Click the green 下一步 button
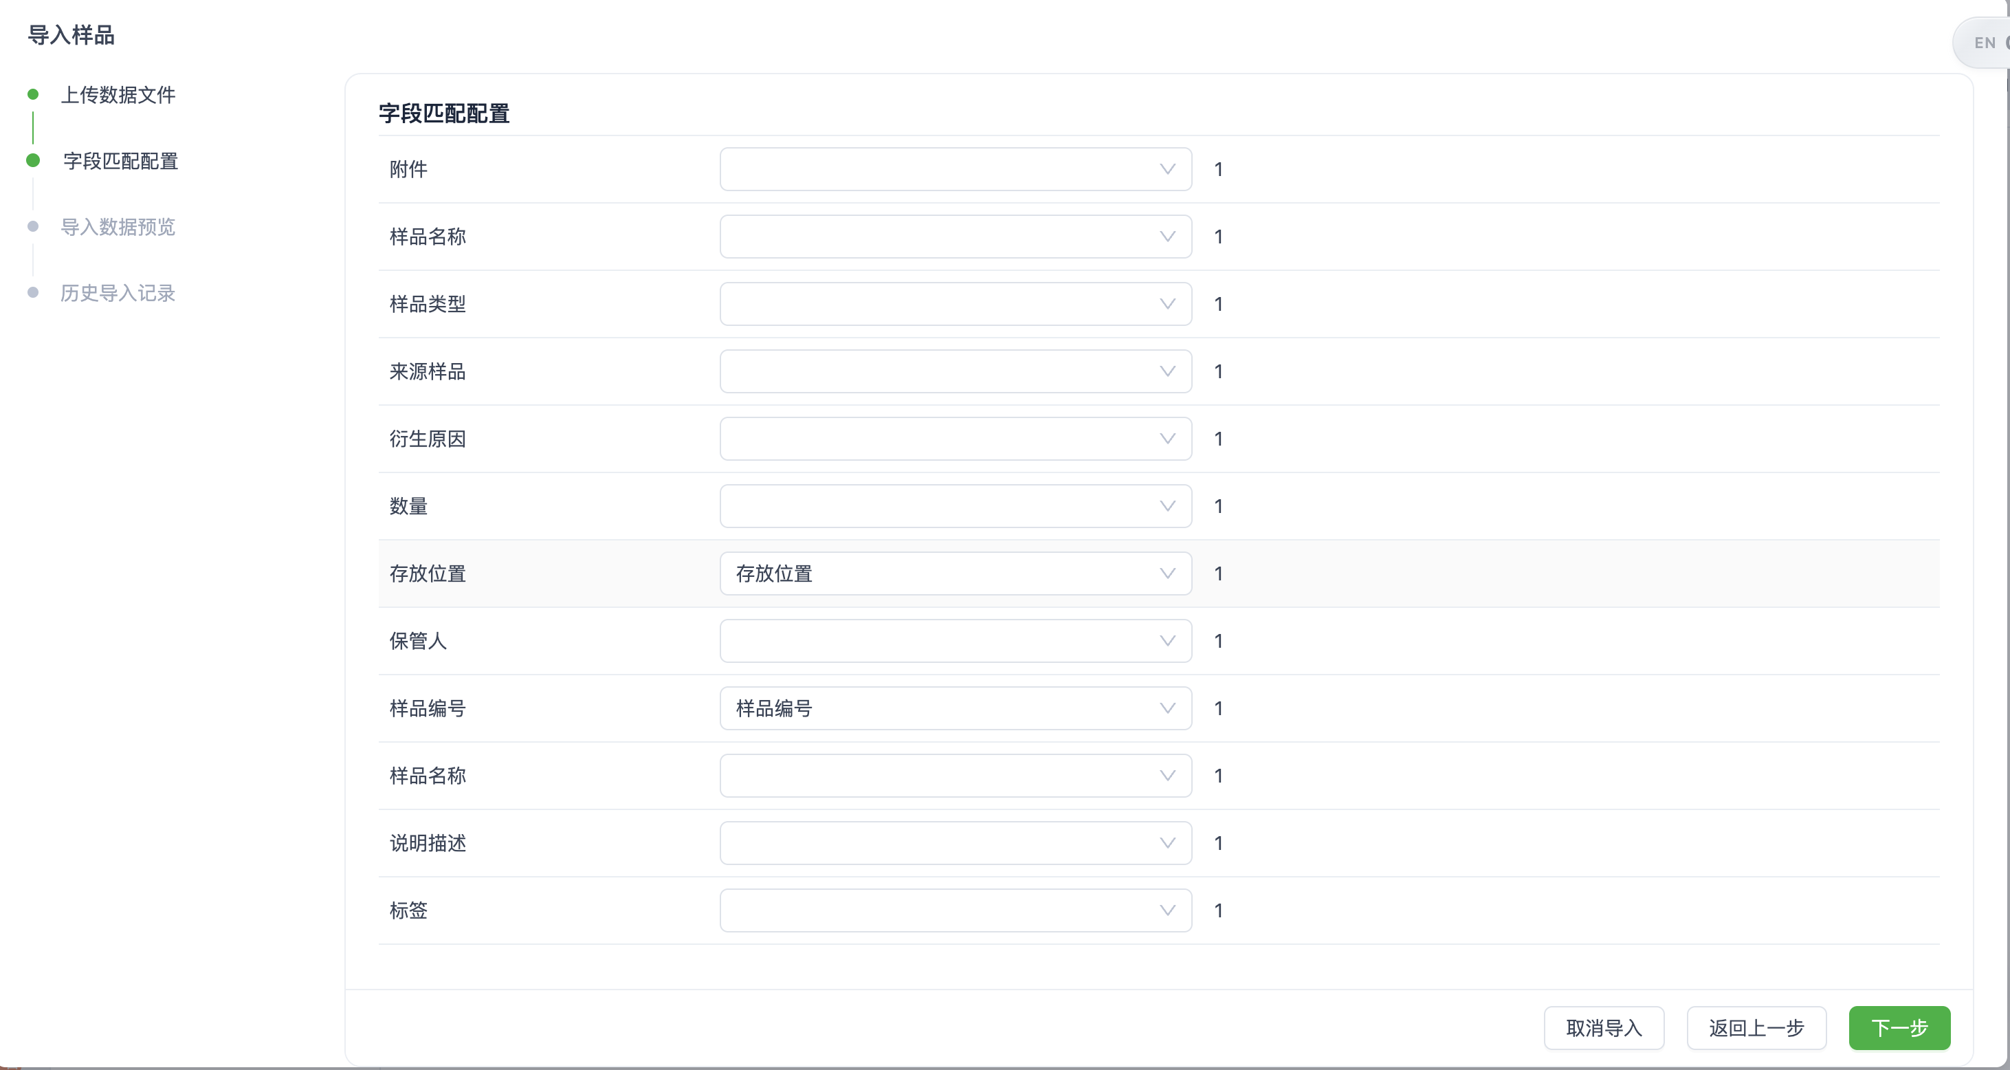Viewport: 2010px width, 1070px height. tap(1899, 1028)
